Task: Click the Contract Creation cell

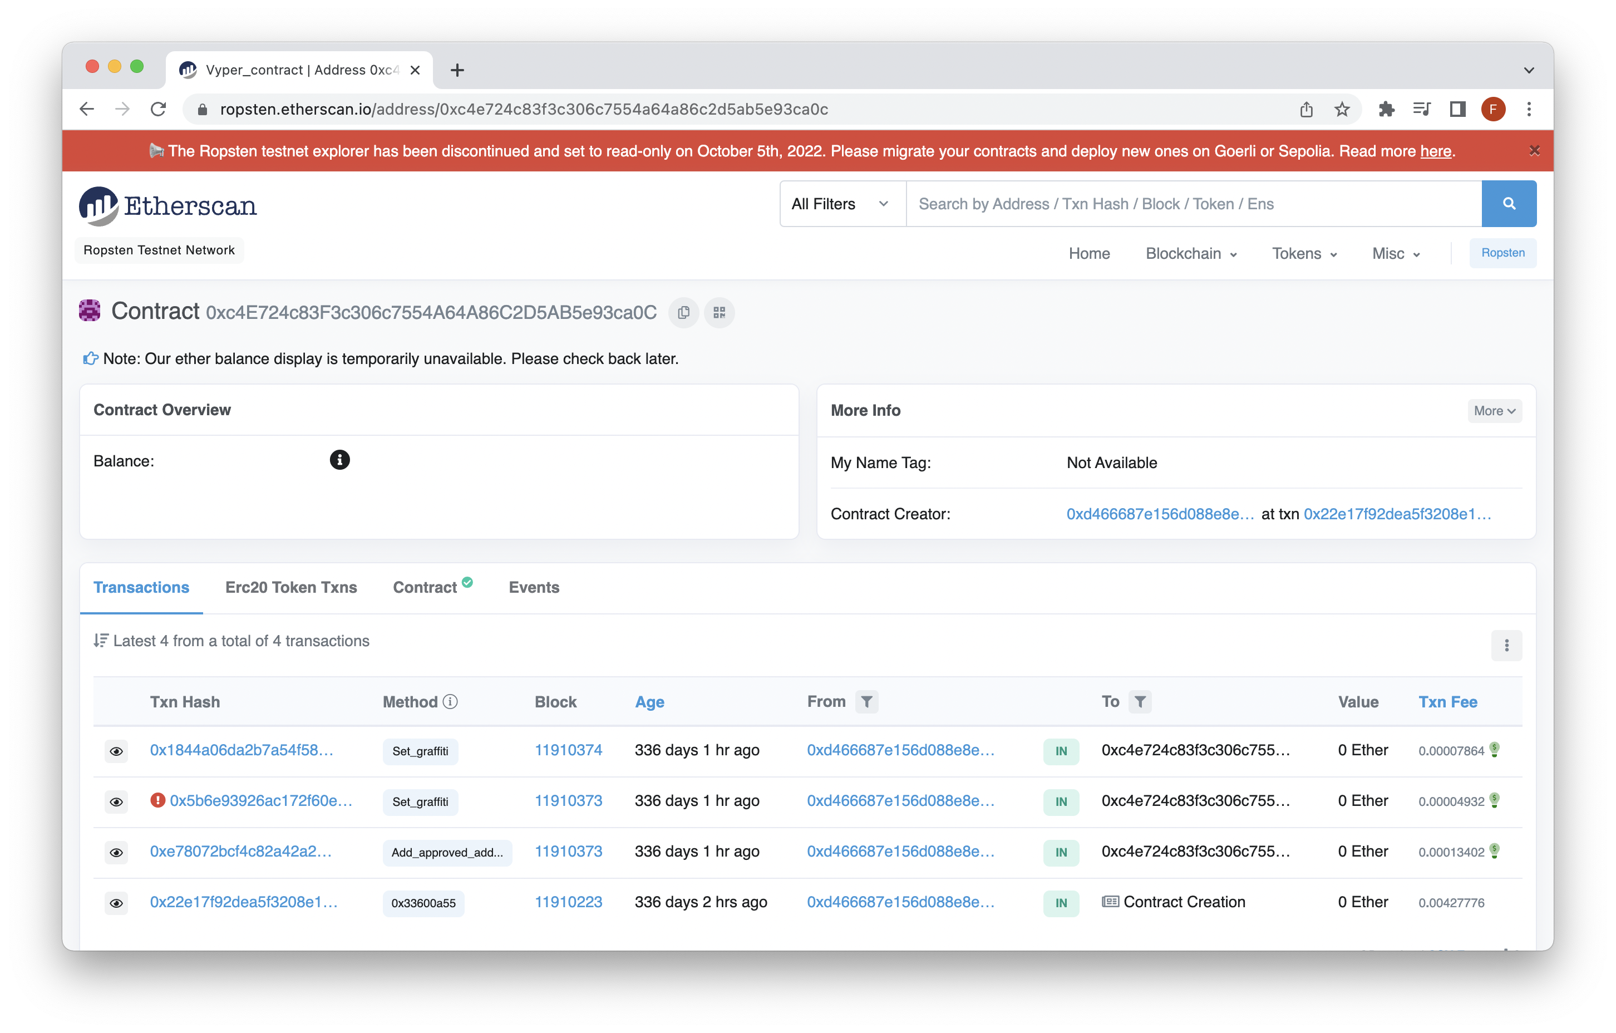Action: tap(1173, 902)
